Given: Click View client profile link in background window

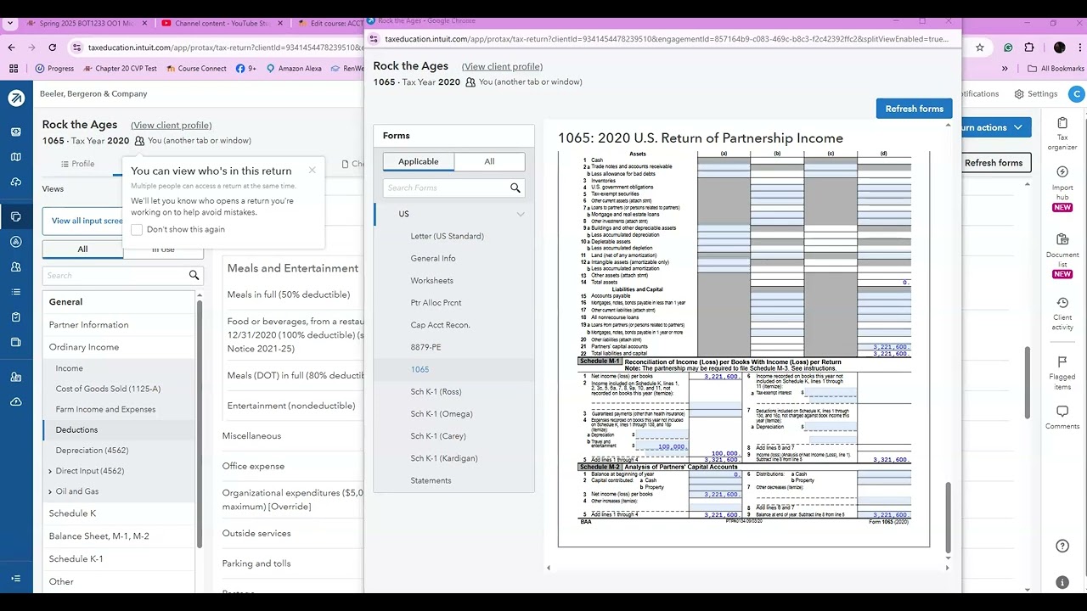Looking at the screenshot, I should tap(171, 126).
